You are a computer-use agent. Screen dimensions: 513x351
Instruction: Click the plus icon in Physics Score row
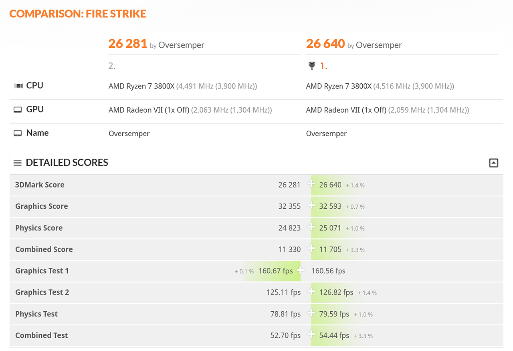click(311, 227)
